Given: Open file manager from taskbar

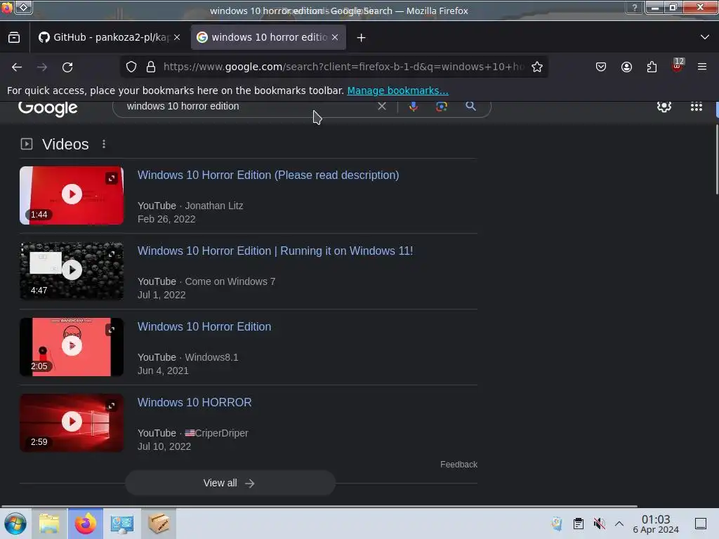Looking at the screenshot, I should [49, 524].
